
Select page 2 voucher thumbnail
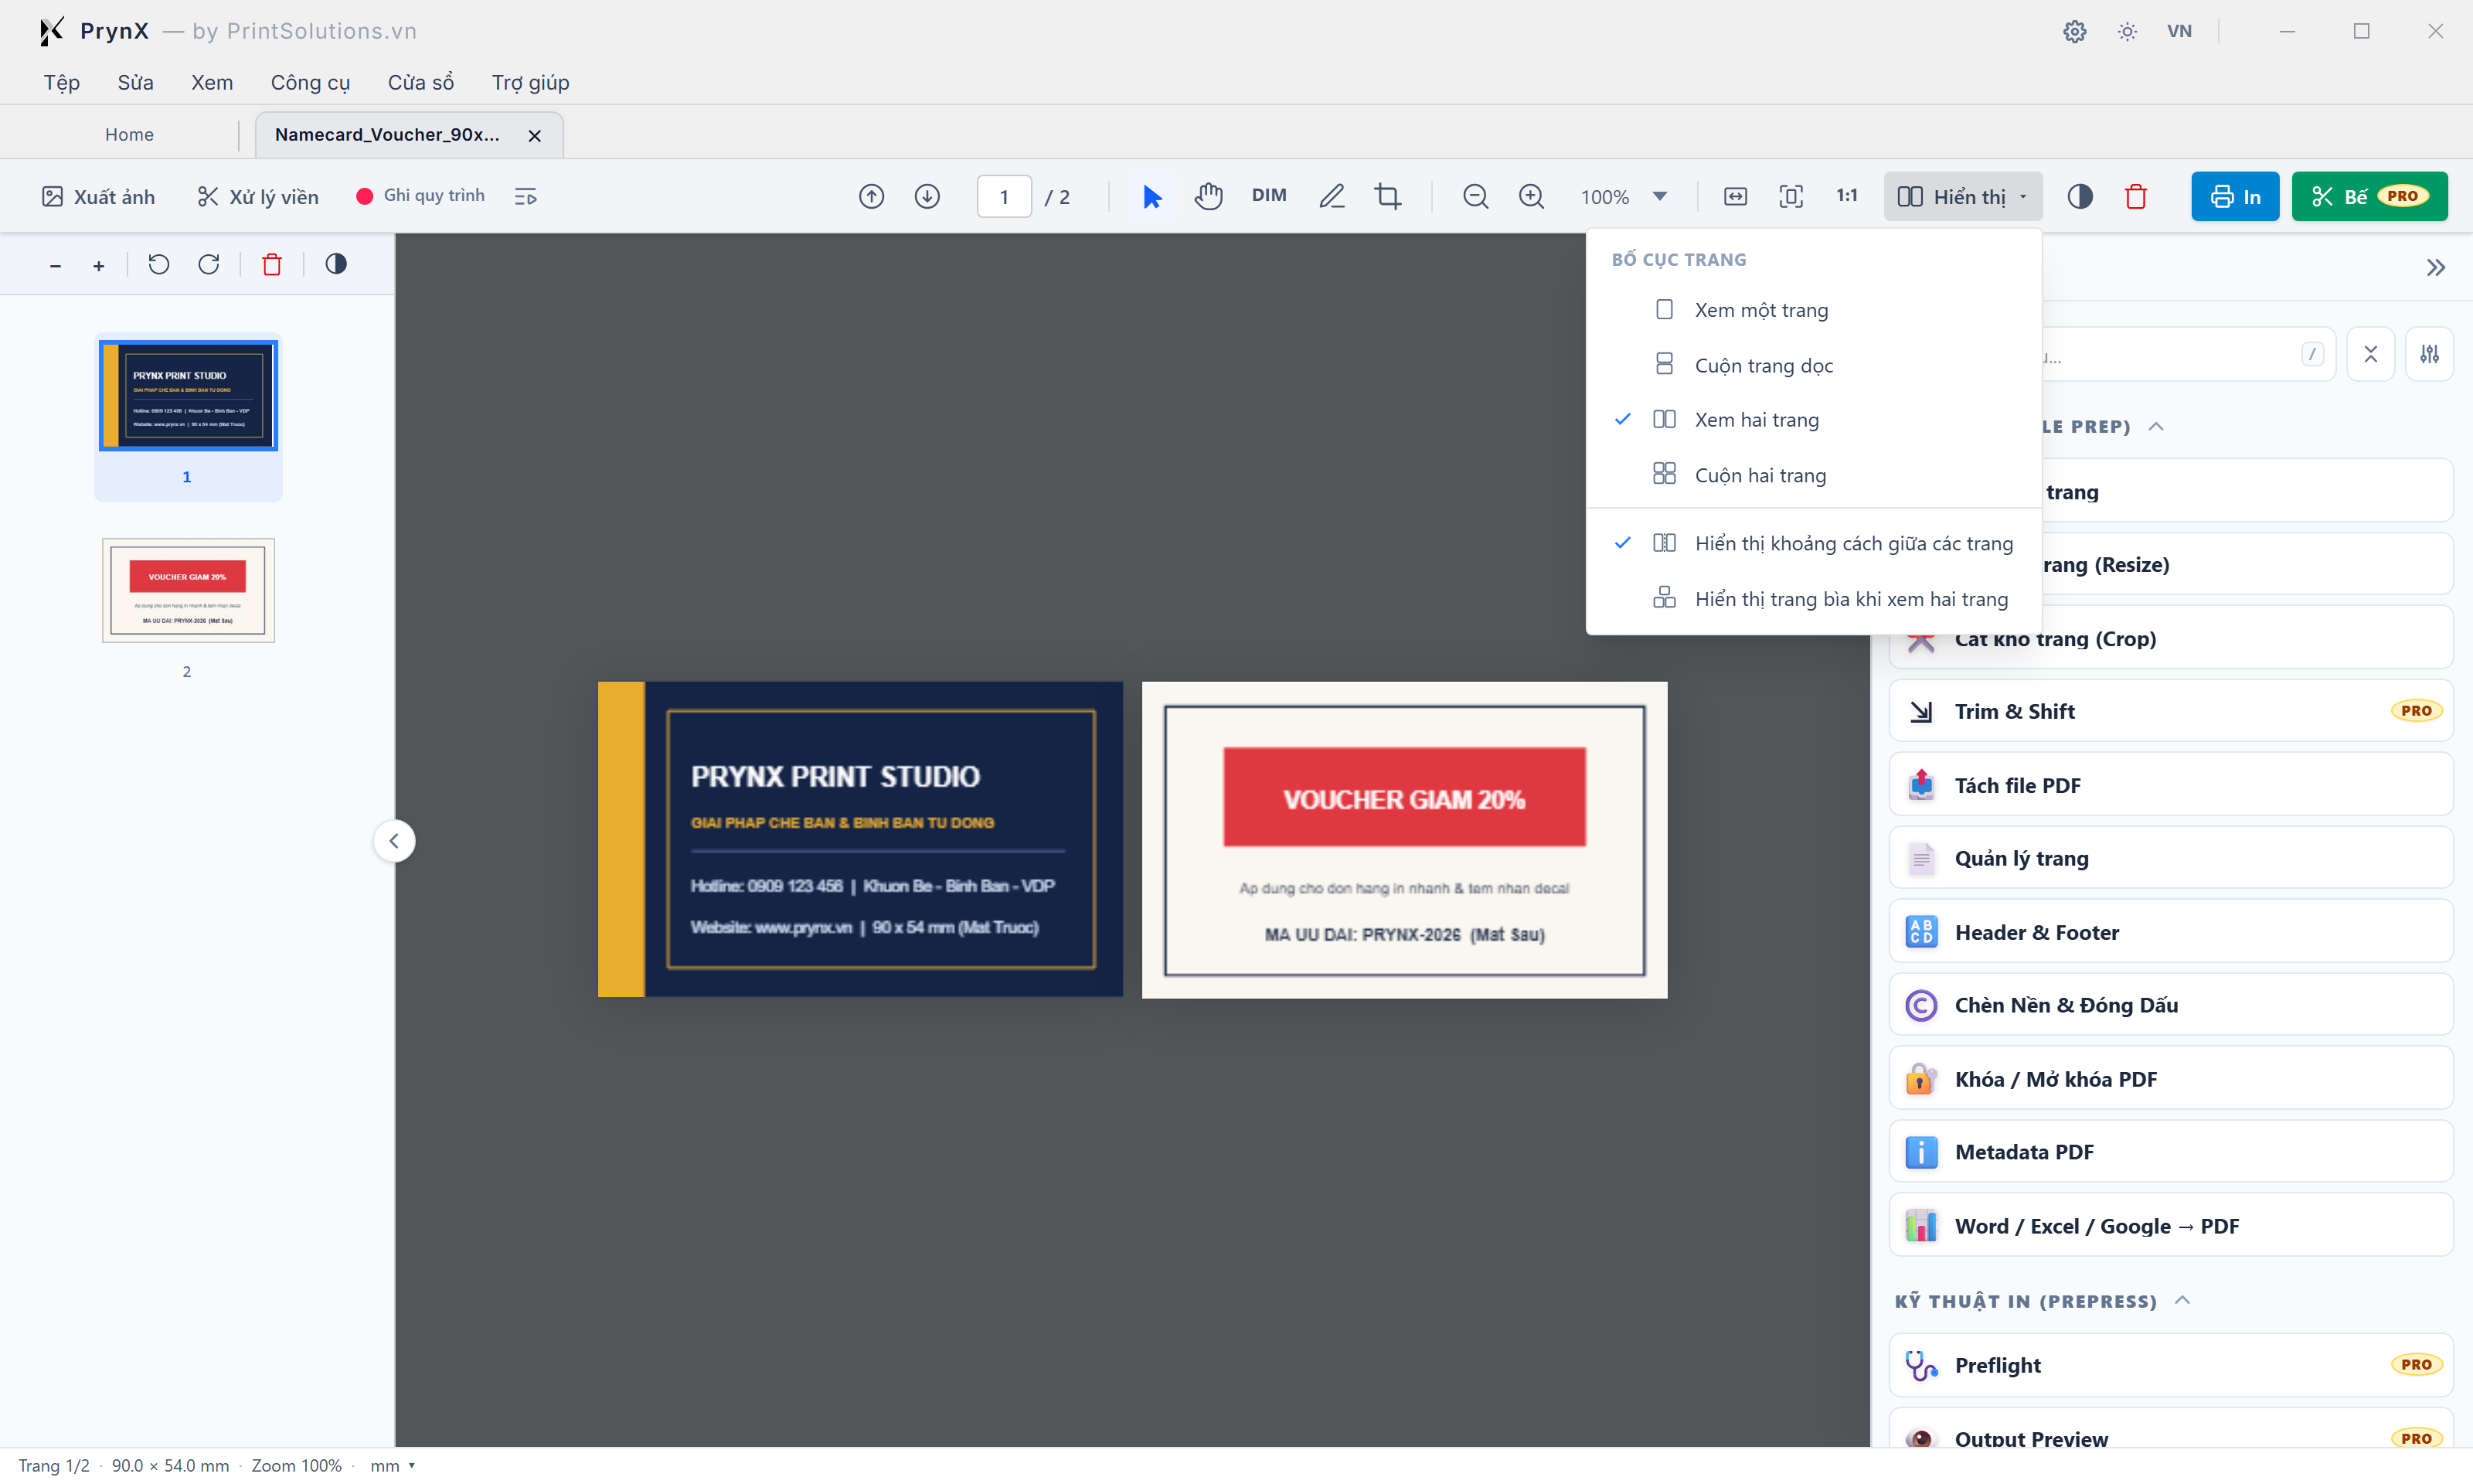[x=188, y=590]
